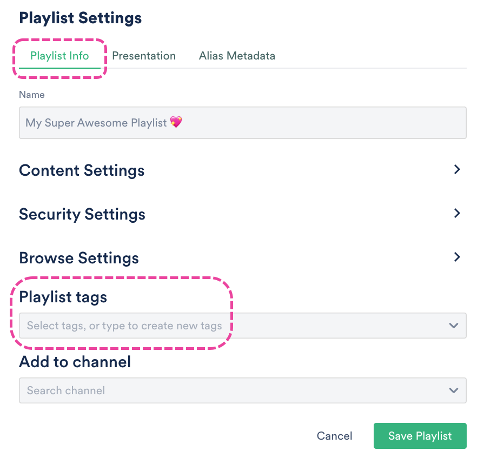Switch to the Presentation tab
This screenshot has height=464, width=484.
(144, 56)
